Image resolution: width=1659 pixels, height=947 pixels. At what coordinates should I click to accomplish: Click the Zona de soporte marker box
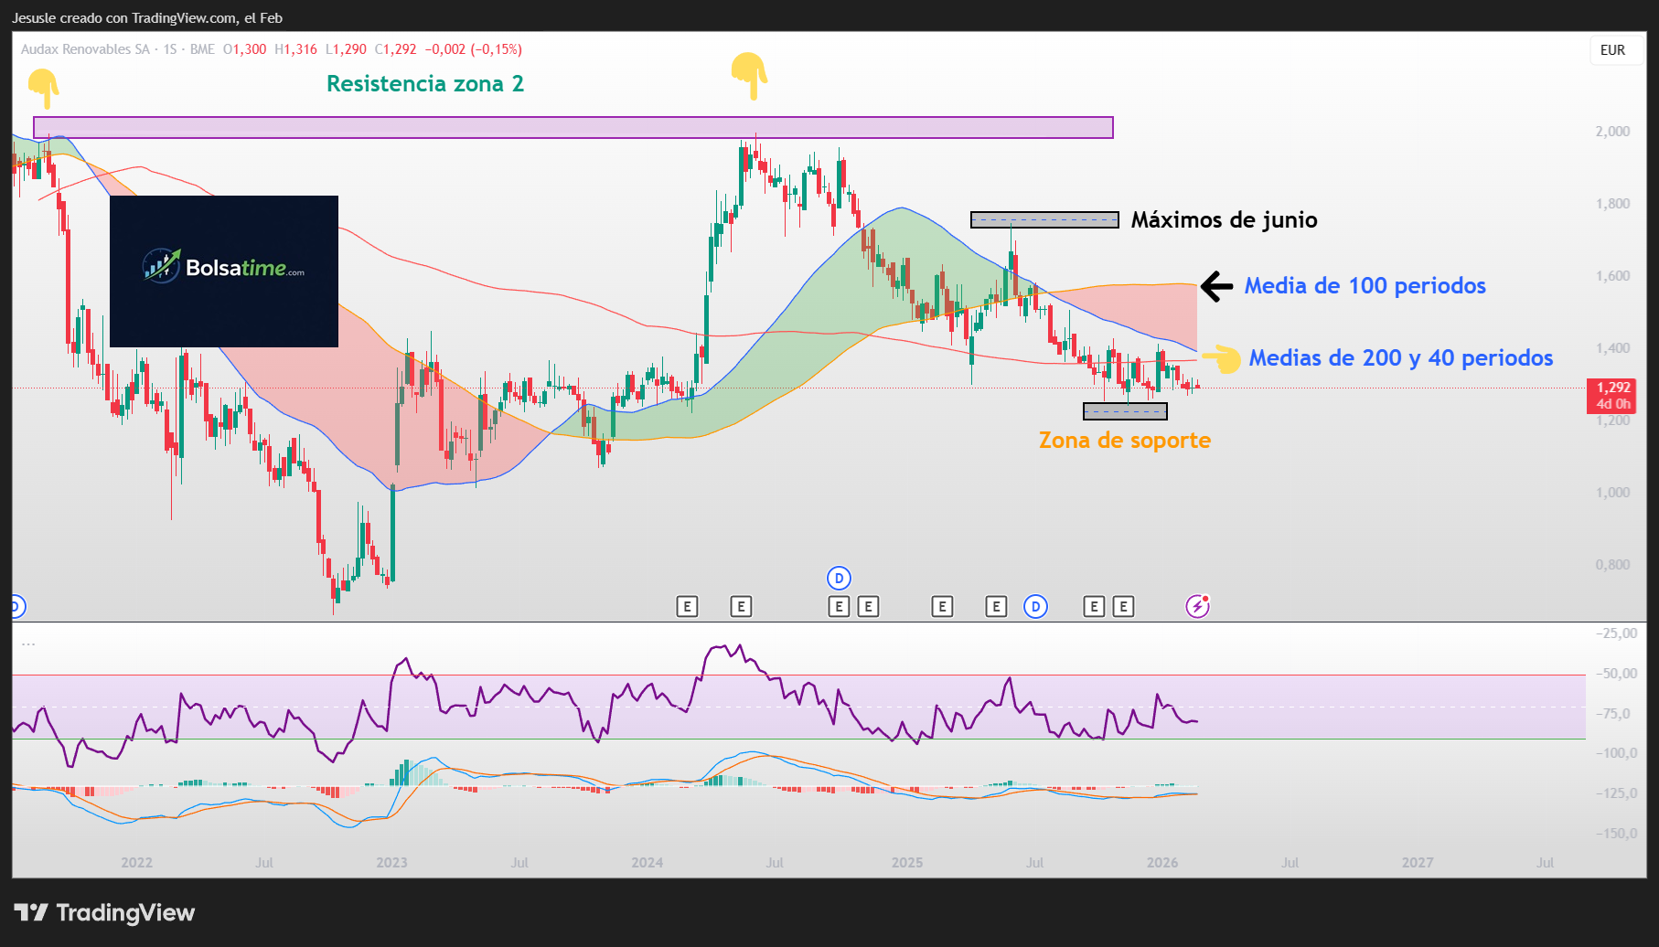coord(1125,411)
